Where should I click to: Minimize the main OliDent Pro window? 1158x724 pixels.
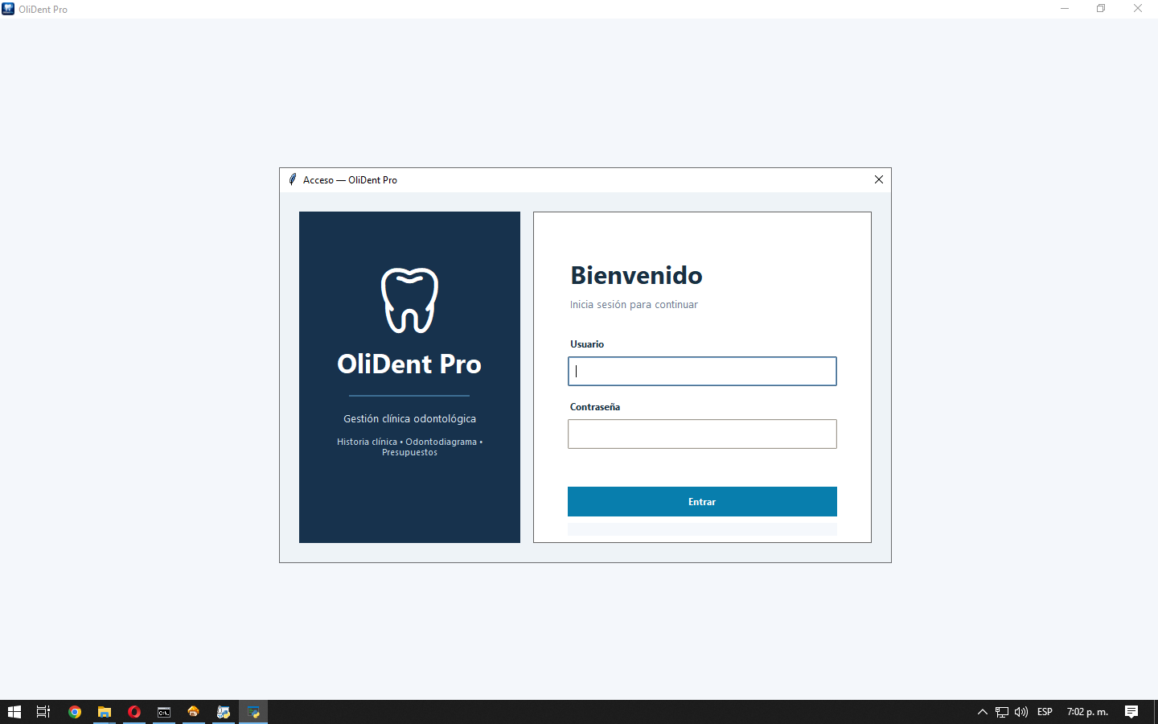pos(1065,9)
